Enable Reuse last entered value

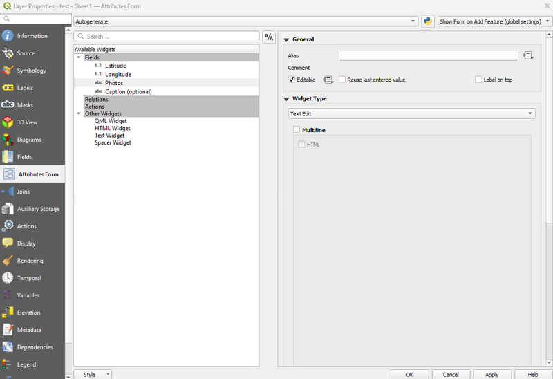[x=342, y=80]
